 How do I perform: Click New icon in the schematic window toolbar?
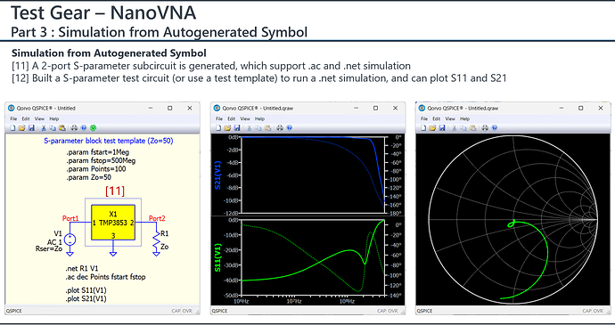13,128
